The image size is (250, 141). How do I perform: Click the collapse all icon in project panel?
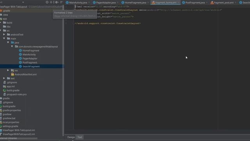[x=51, y=2]
